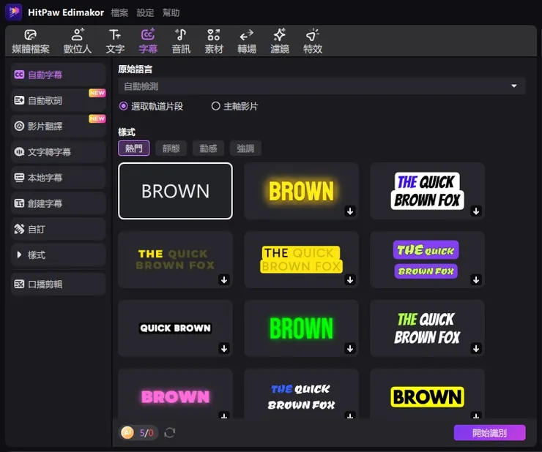Select the 數位人 digital avatar tool
Screen dimensions: 542x452
(x=78, y=42)
